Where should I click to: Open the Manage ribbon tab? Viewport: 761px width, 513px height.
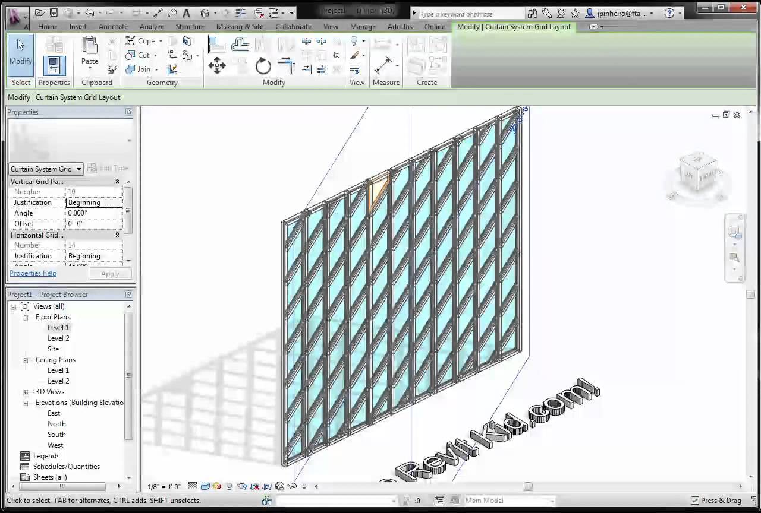(363, 26)
